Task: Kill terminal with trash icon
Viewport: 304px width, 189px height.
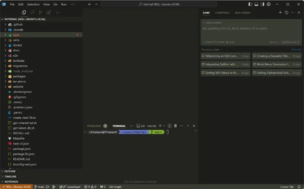Action: coord(176,126)
